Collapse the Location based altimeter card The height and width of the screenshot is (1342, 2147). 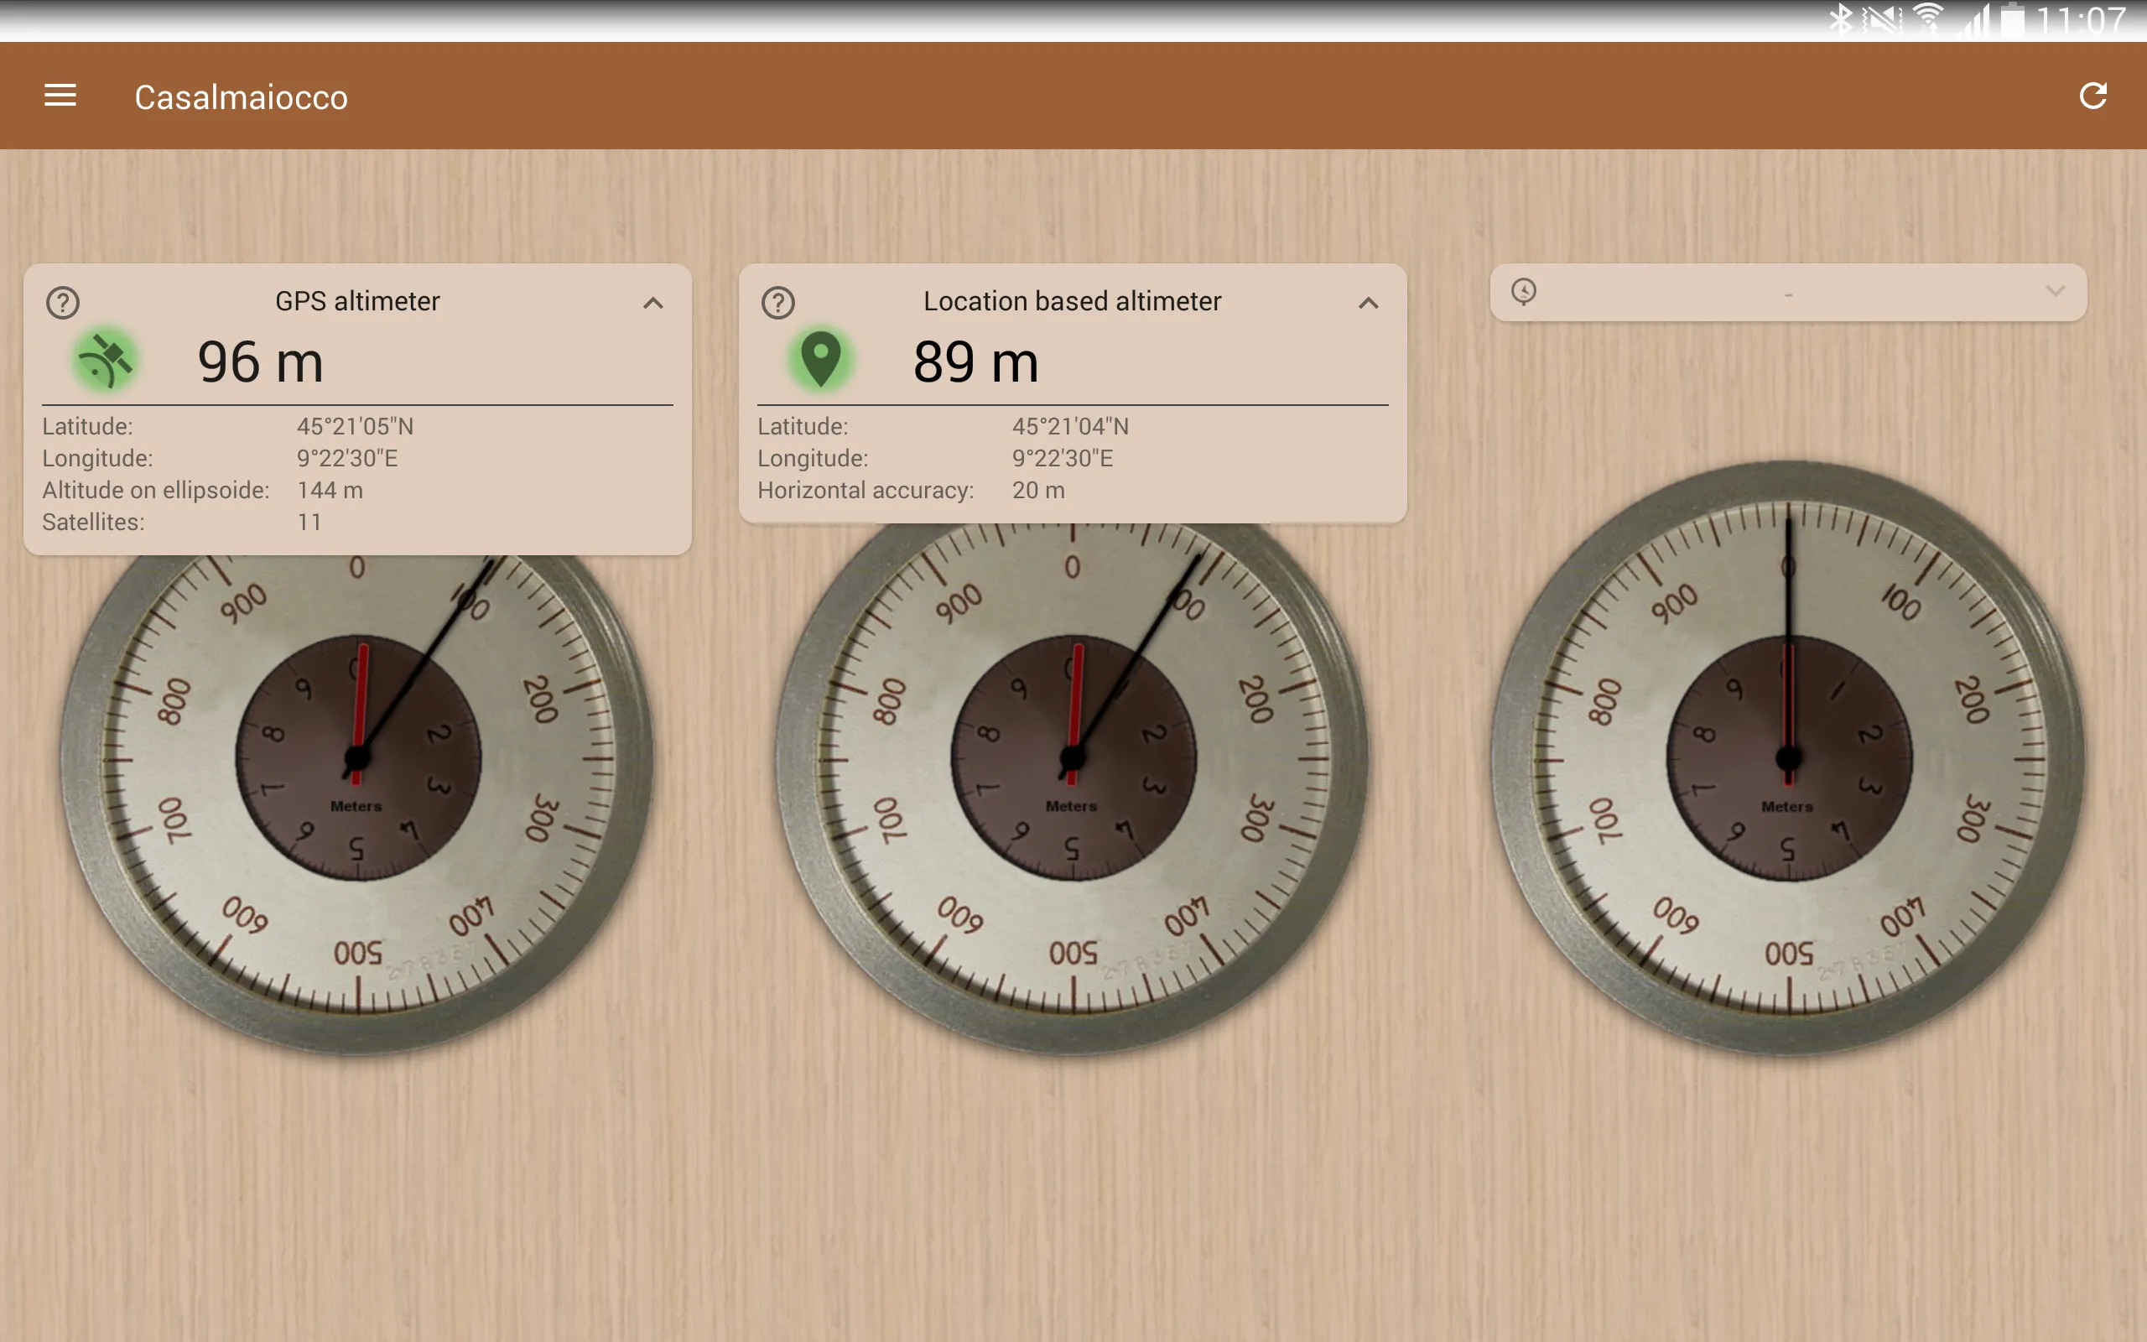(1369, 304)
